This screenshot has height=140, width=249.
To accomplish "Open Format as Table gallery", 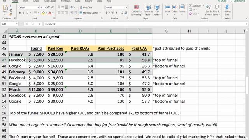I will (148, 10).
